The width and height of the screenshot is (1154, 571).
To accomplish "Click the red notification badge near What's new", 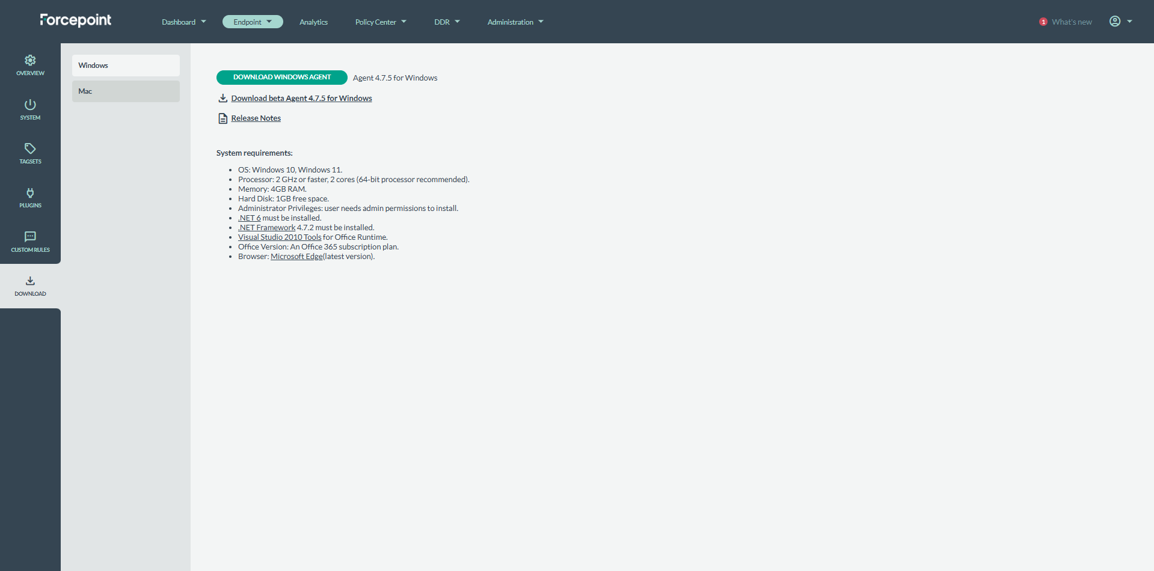I will (1043, 22).
